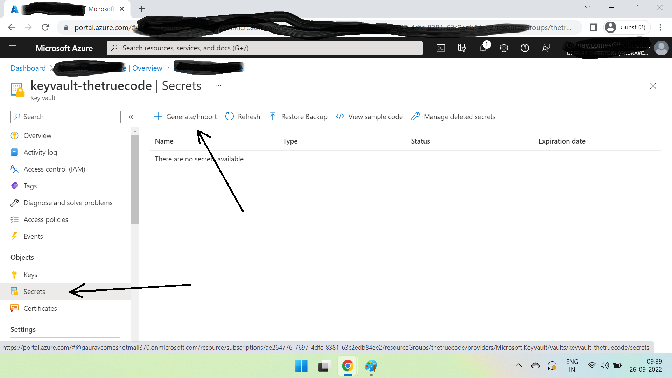Click the Manage deleted secrets icon
672x378 pixels.
(415, 116)
